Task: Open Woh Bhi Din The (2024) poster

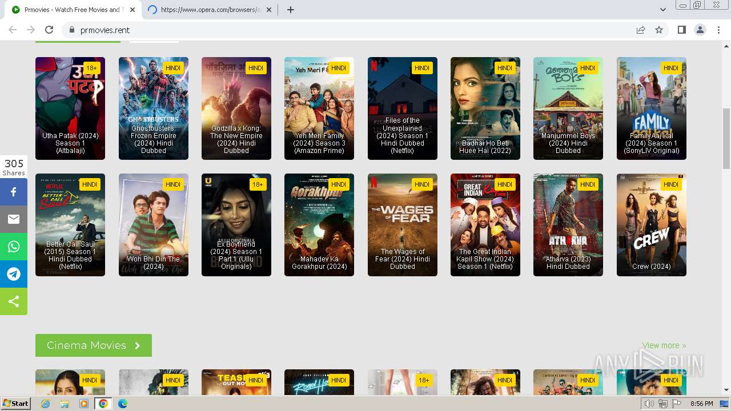Action: tap(154, 225)
